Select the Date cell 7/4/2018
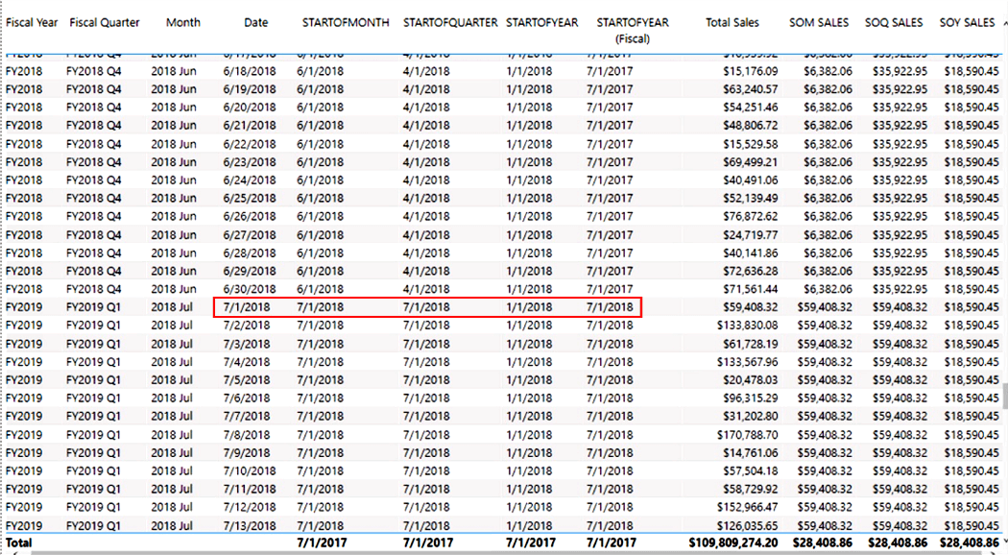This screenshot has height=555, width=1008. (247, 361)
